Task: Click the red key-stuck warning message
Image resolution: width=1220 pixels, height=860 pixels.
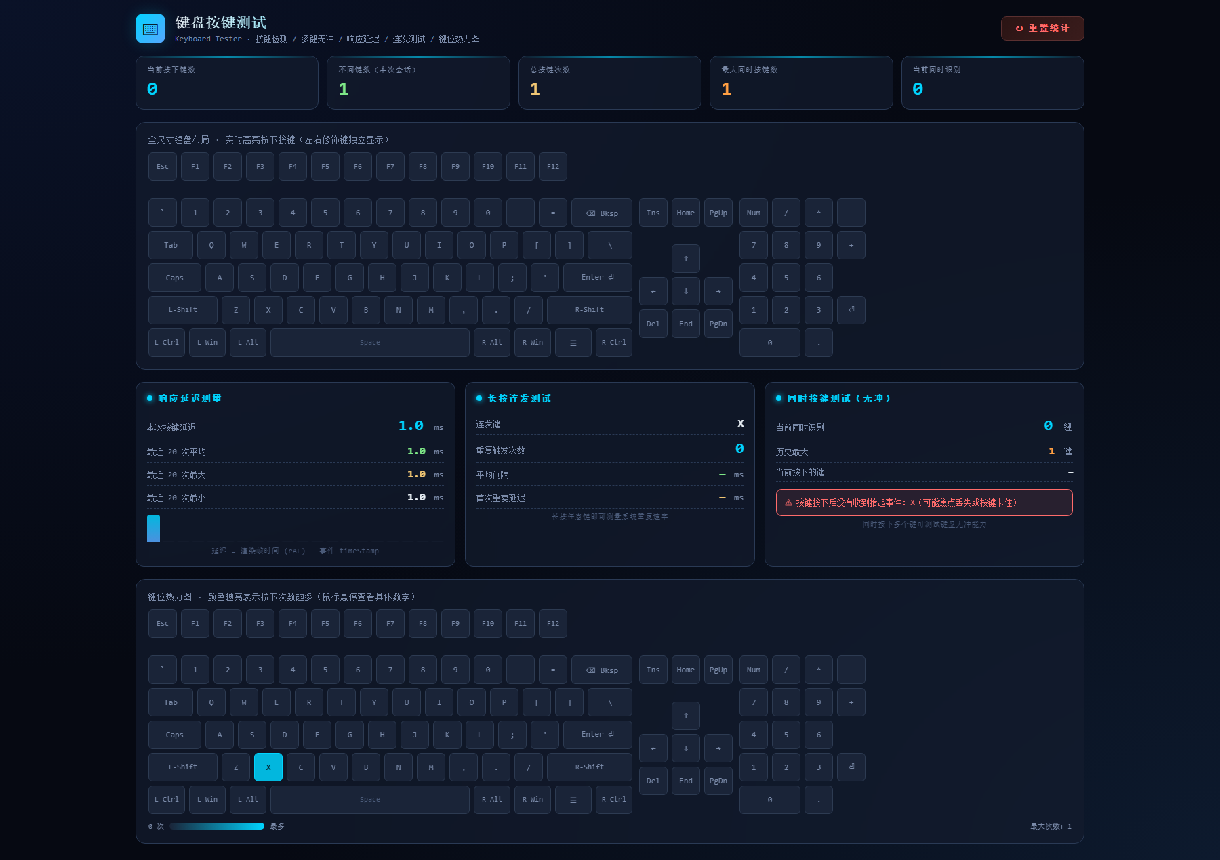Action: point(924,502)
